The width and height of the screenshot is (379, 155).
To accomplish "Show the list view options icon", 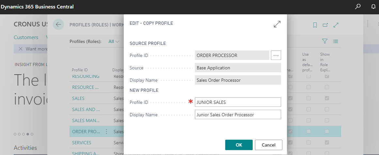I will point(335,41).
